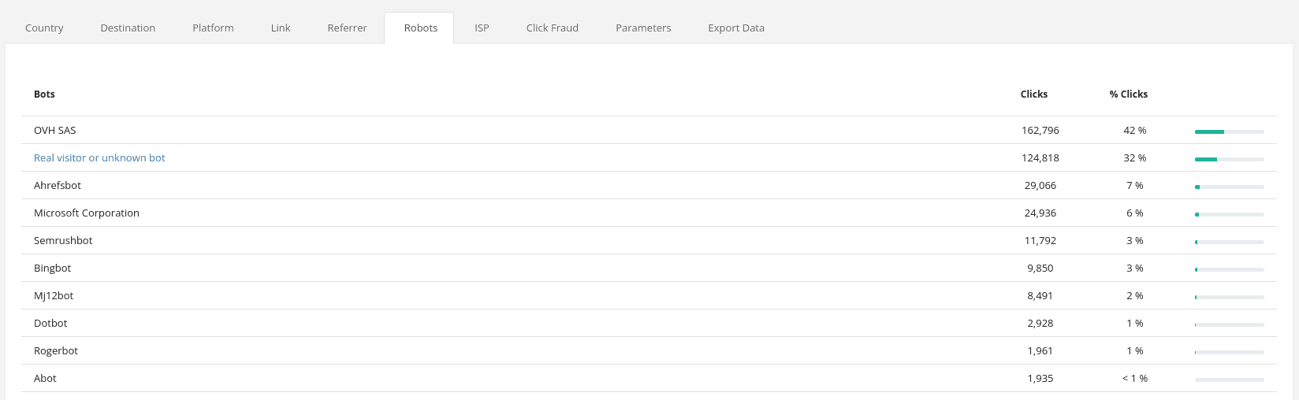Viewport: 1299px width, 400px height.
Task: Click the Robots tab
Action: click(420, 28)
